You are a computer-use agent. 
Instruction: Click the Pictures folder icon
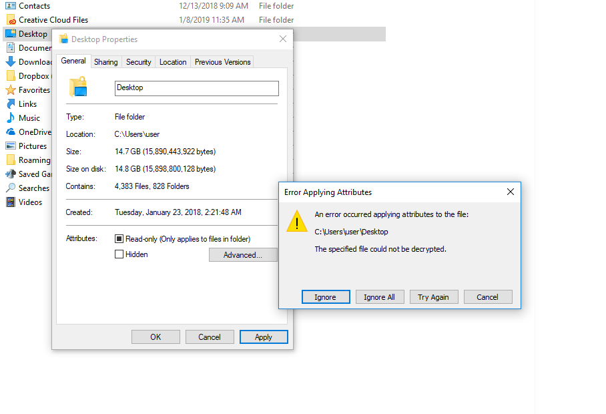tap(11, 146)
